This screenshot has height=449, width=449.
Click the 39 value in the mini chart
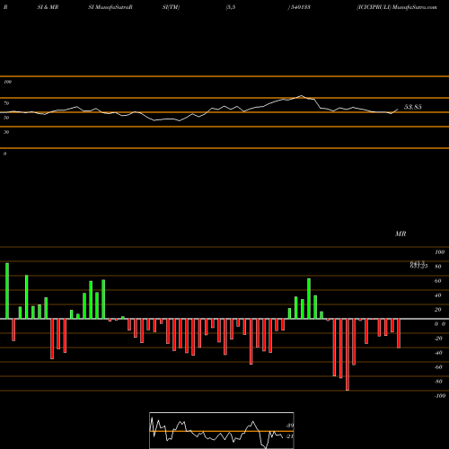tap(290, 426)
